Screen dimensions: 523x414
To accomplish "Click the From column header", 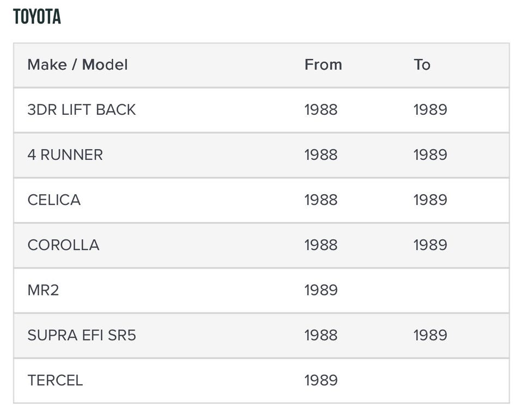I will (x=323, y=65).
